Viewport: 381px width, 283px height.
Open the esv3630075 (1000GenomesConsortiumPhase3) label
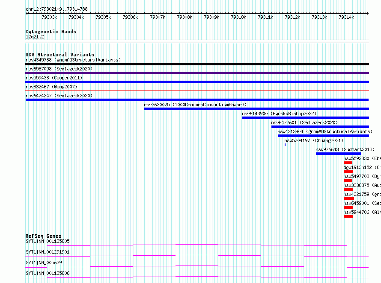pyautogui.click(x=195, y=105)
